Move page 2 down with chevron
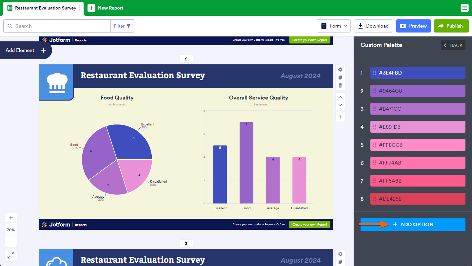This screenshot has width=472, height=266. (x=340, y=105)
